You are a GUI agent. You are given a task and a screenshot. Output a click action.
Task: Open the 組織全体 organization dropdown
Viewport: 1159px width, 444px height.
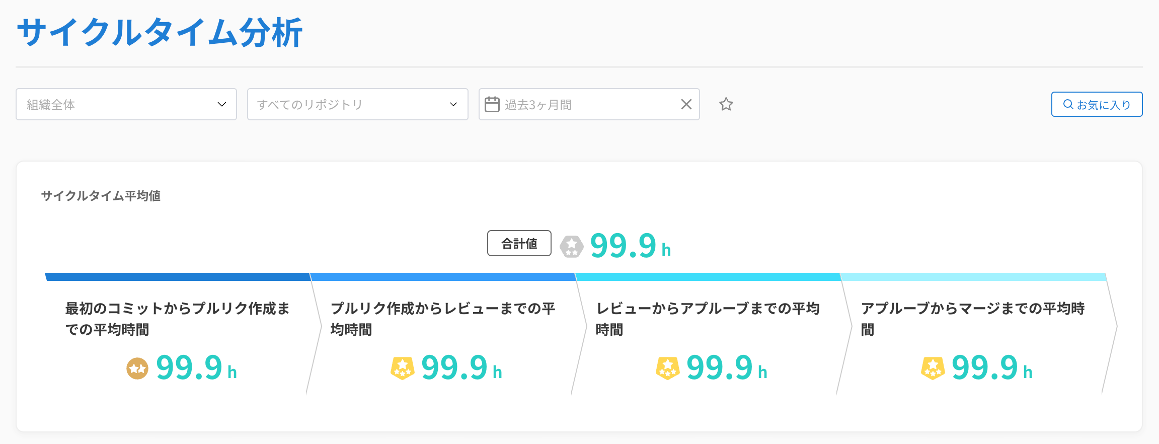tap(126, 104)
